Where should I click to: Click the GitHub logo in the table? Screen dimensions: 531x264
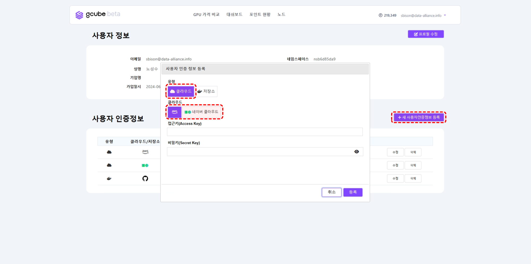click(145, 179)
